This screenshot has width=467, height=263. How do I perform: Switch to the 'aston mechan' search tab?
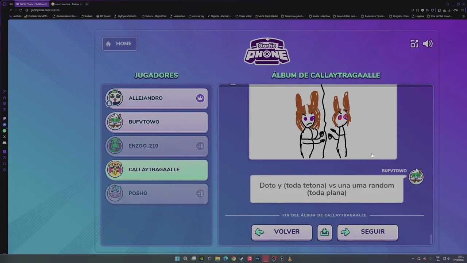(67, 4)
